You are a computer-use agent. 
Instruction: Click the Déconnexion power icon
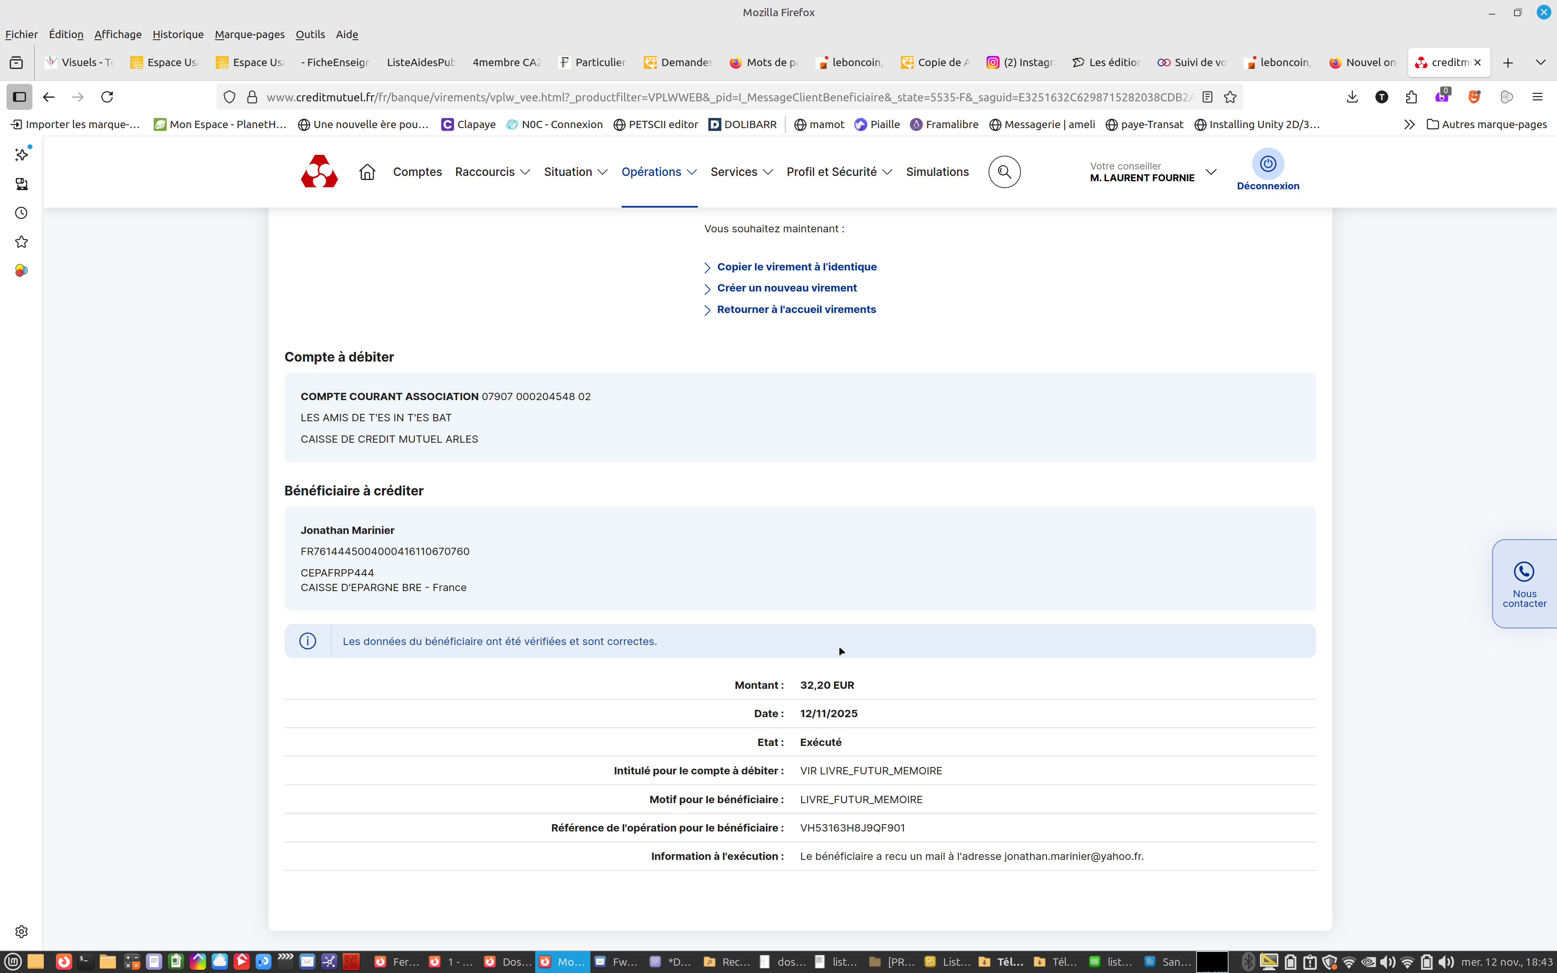[1267, 164]
